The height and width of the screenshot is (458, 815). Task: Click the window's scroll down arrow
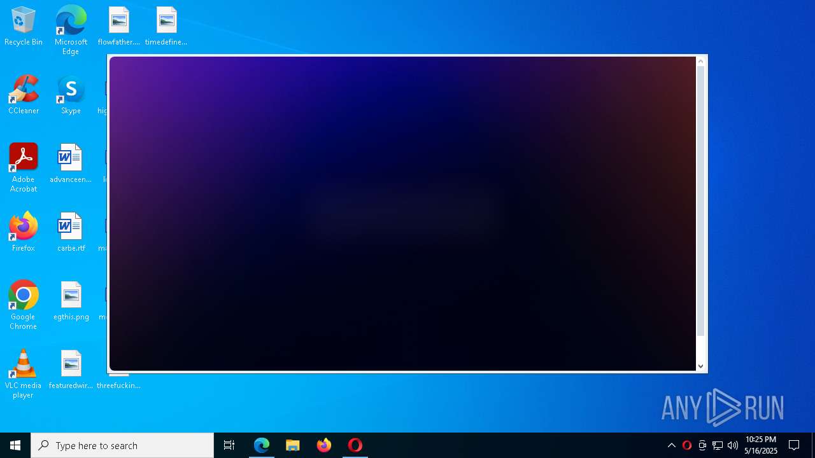pos(701,366)
